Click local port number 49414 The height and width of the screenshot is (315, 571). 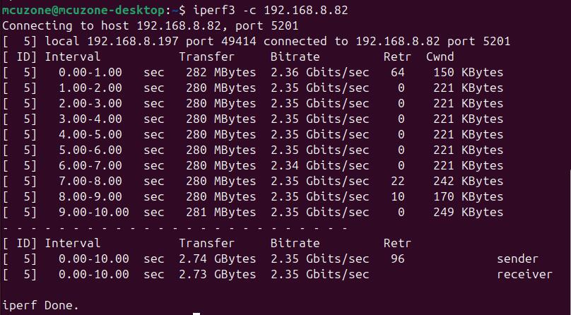239,41
